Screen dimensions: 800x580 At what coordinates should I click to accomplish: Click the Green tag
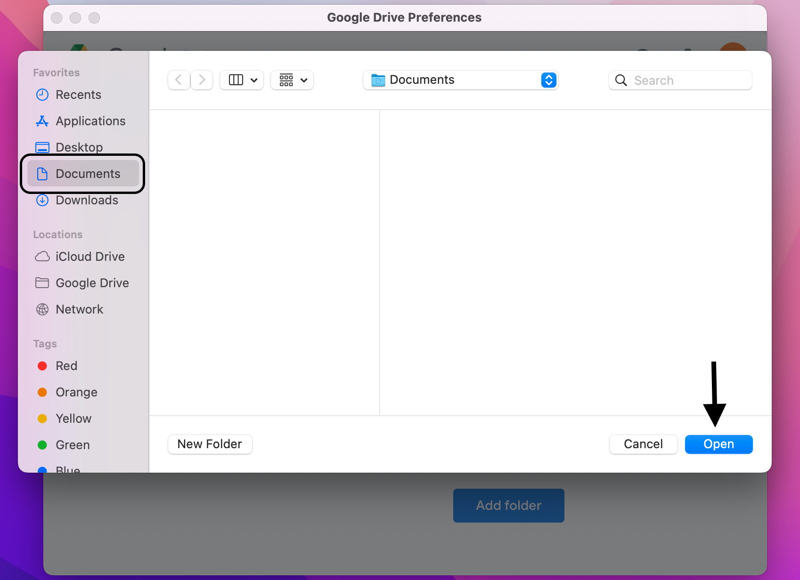point(83,445)
